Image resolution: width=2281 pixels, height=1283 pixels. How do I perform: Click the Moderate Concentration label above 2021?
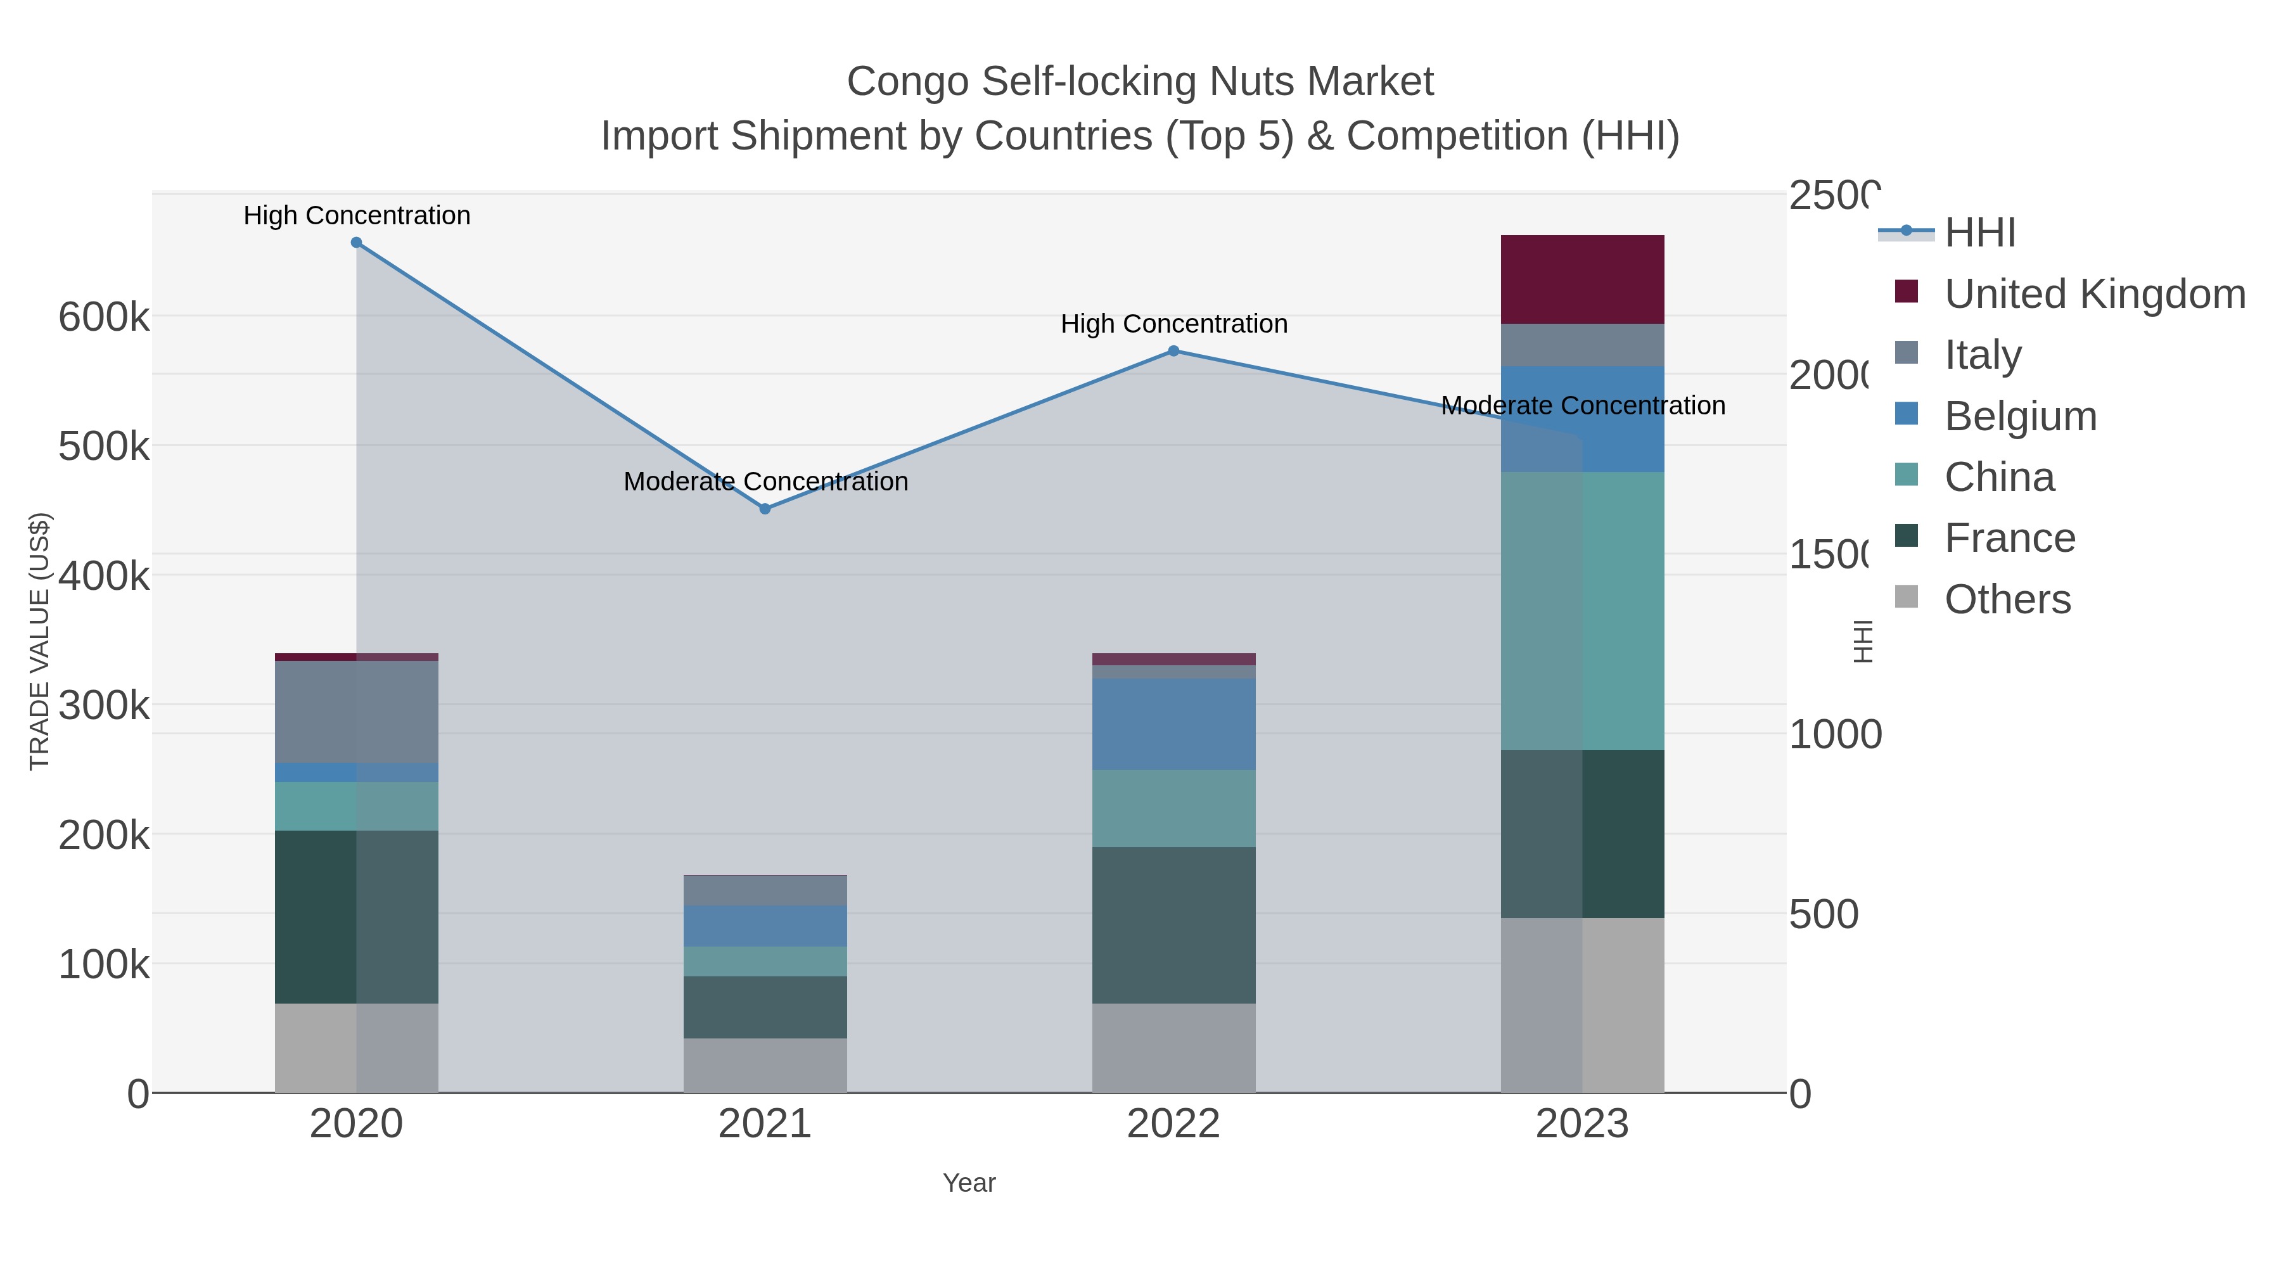coord(766,481)
